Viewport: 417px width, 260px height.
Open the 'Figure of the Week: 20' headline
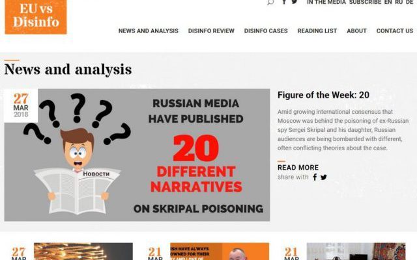coord(323,95)
